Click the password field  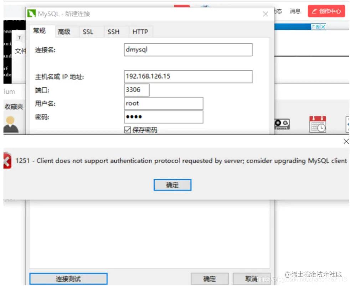164,117
